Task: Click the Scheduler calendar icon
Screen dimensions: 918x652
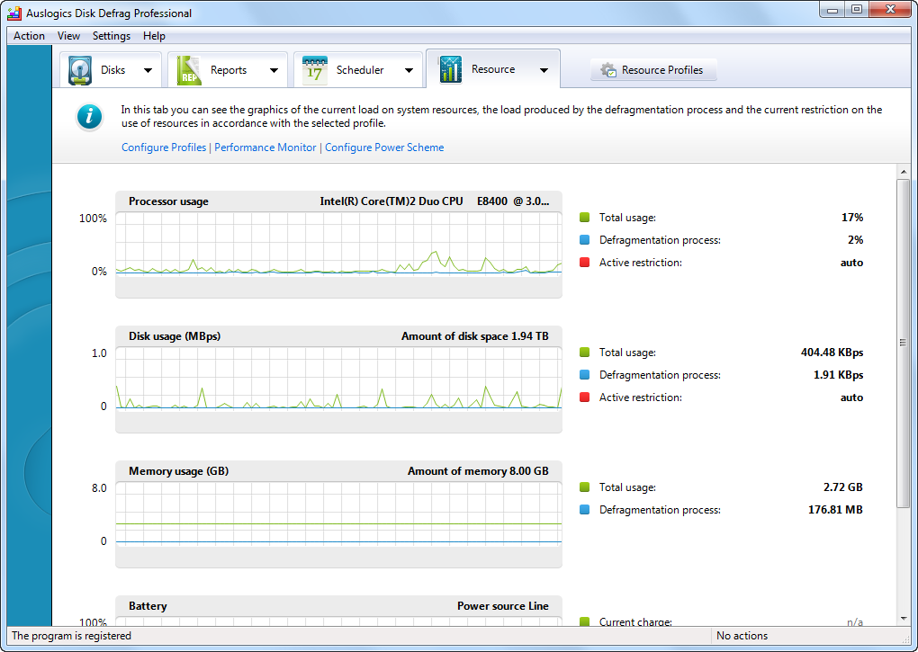Action: 315,70
